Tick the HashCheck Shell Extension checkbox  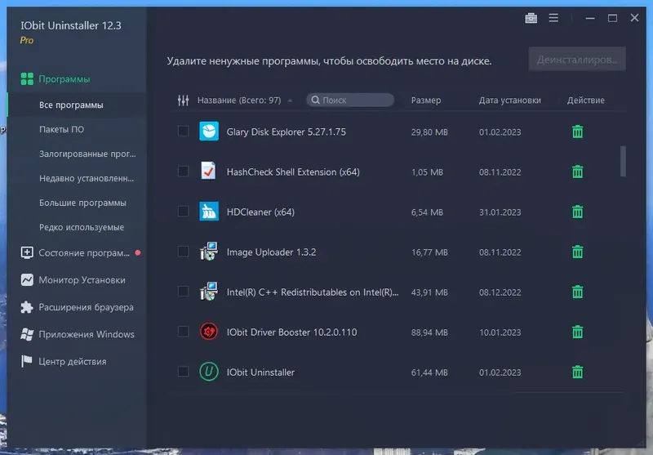(183, 172)
